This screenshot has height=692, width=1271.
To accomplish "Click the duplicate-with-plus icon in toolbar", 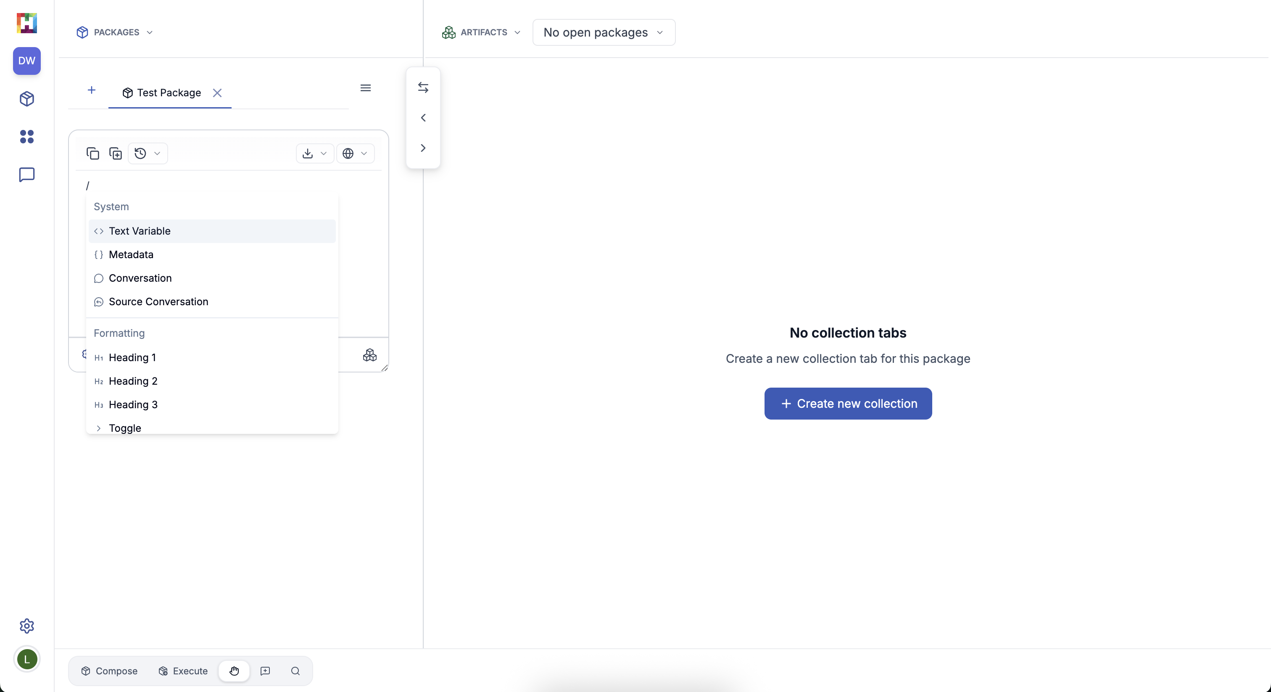I will tap(116, 153).
